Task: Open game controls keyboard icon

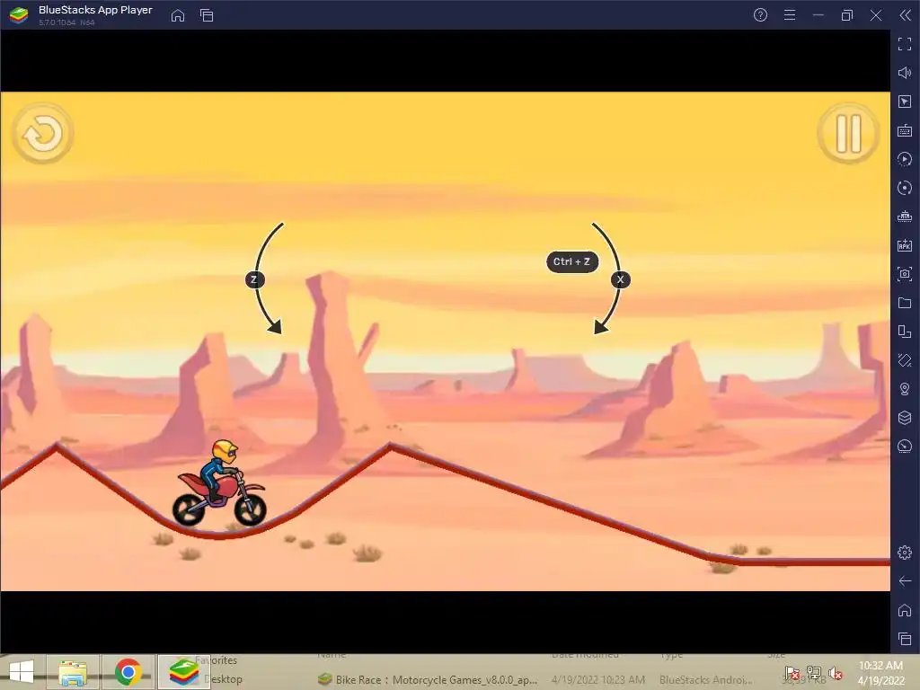Action: point(905,129)
